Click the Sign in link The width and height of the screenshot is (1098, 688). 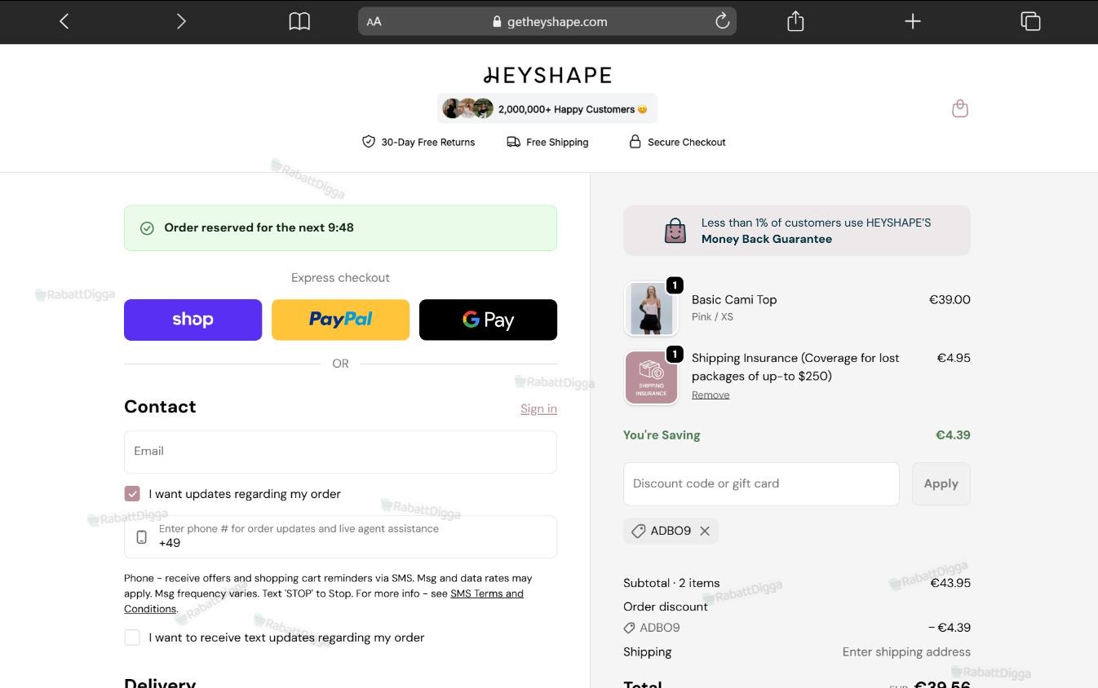[538, 408]
